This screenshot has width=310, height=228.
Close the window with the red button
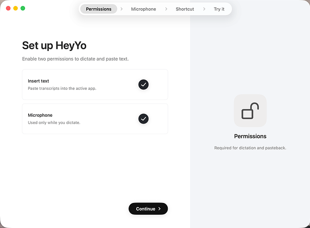click(x=8, y=8)
